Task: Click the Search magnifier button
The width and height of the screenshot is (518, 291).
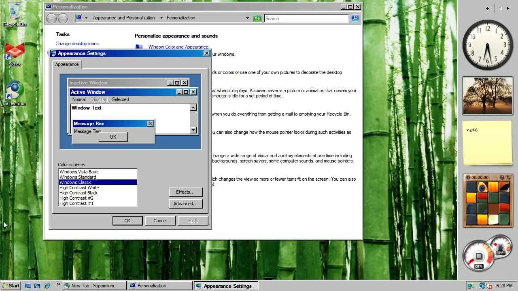Action: click(355, 18)
